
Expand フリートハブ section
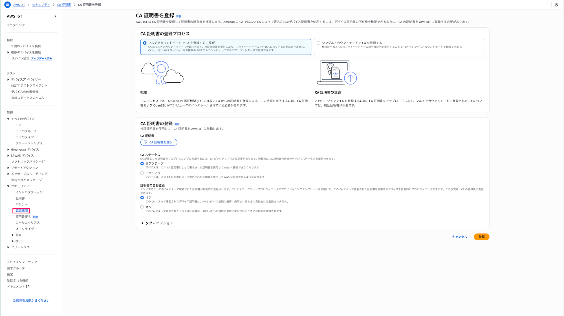pyautogui.click(x=8, y=247)
